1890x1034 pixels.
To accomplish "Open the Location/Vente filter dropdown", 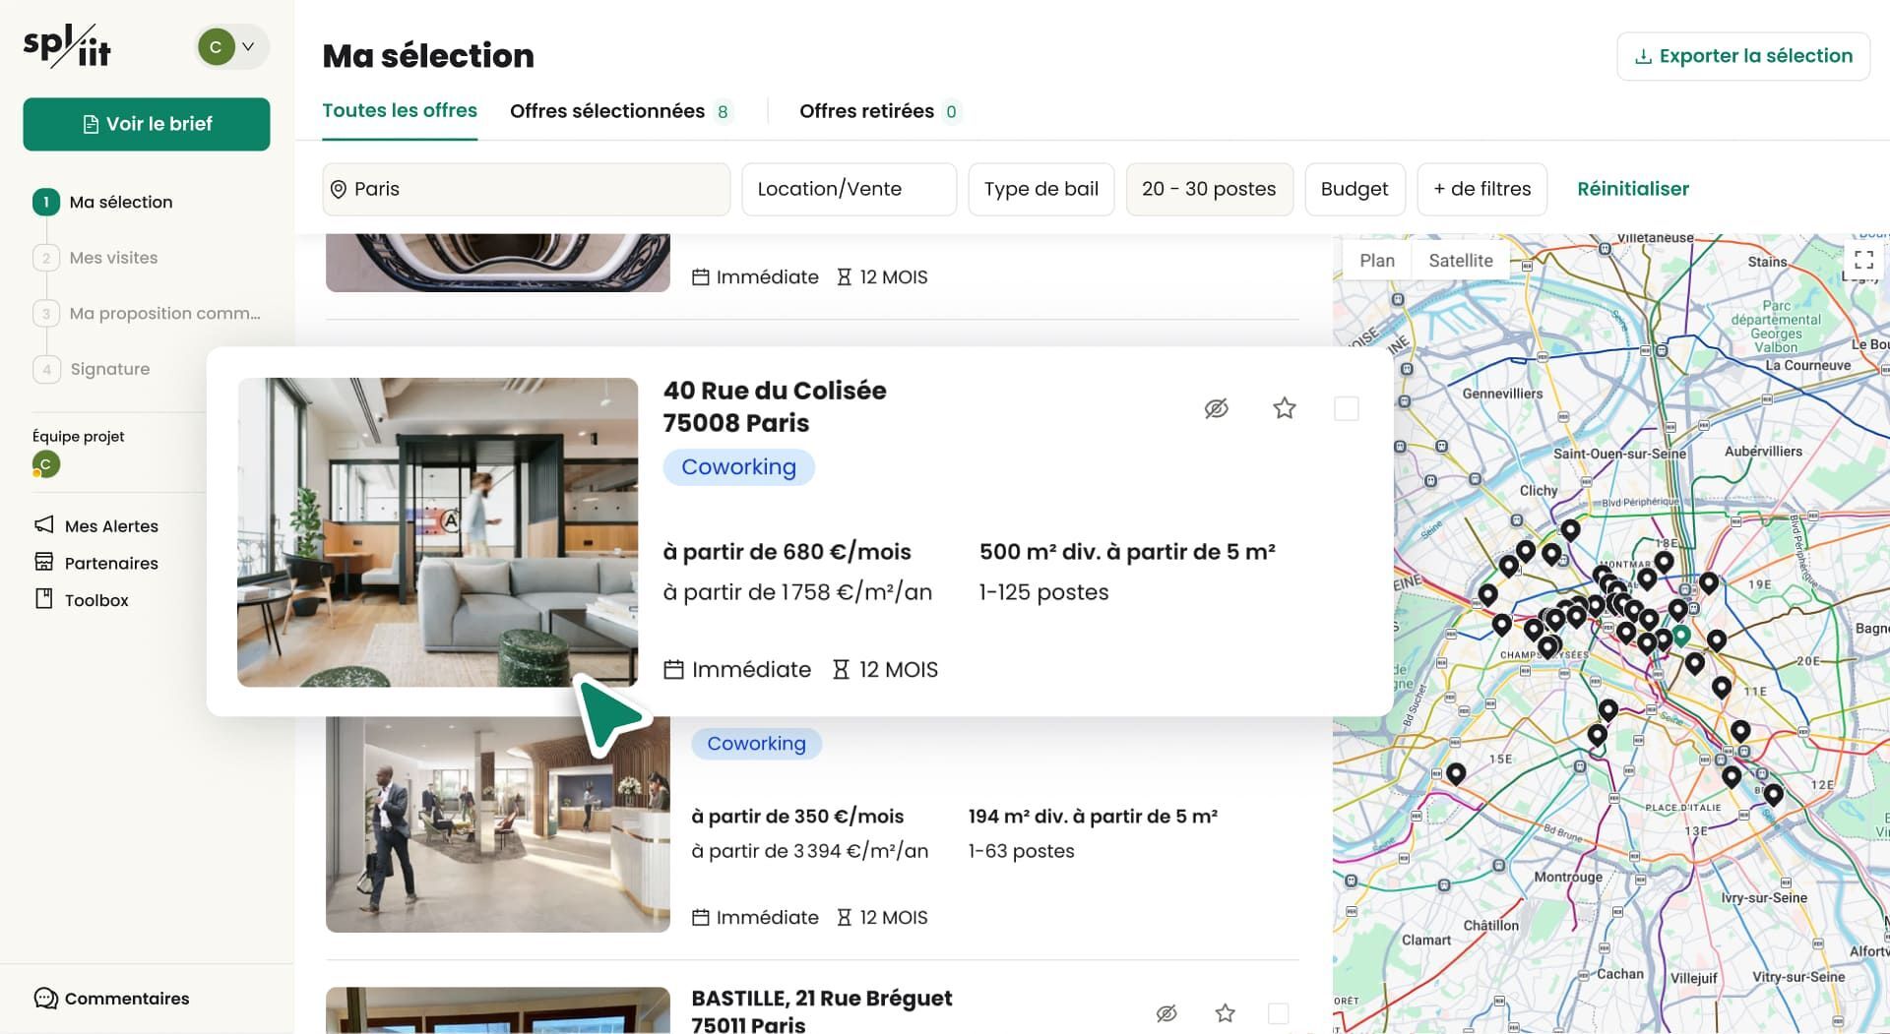I will pos(848,189).
